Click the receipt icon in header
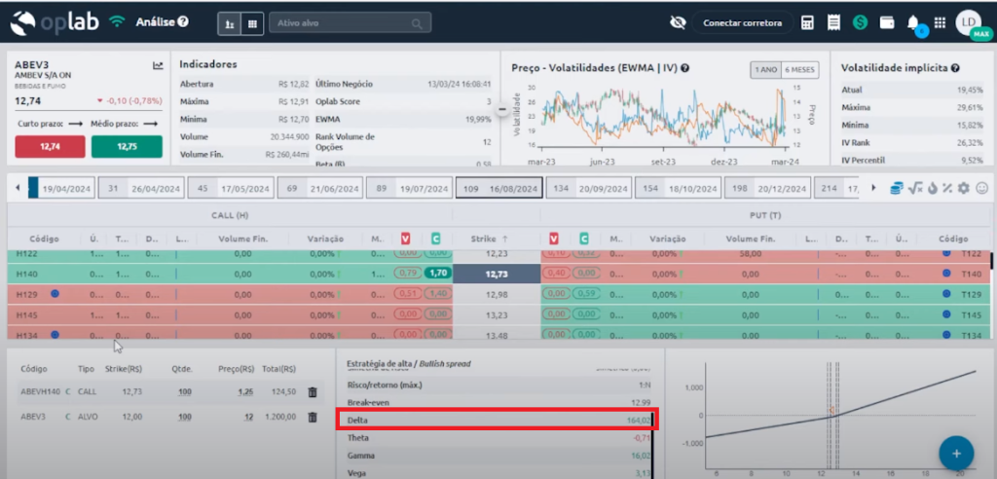 click(x=833, y=22)
